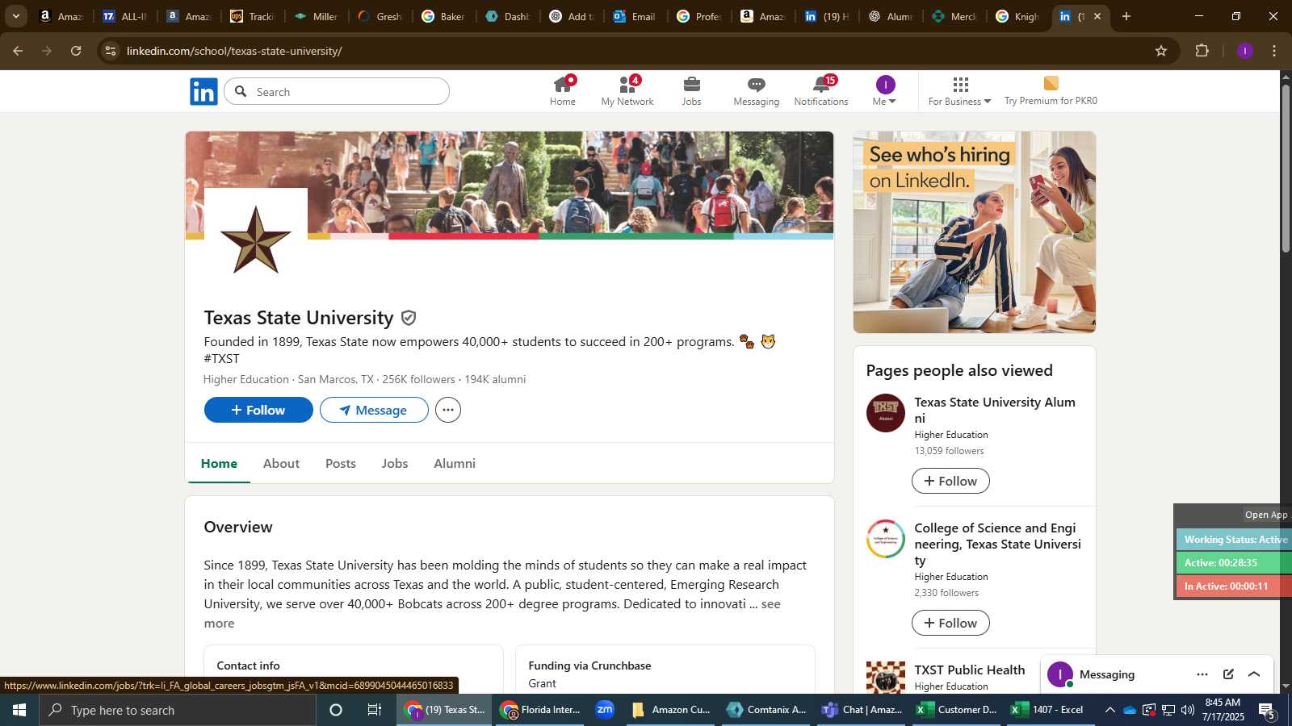
Task: Open the three-dot more options button
Action: (x=448, y=410)
